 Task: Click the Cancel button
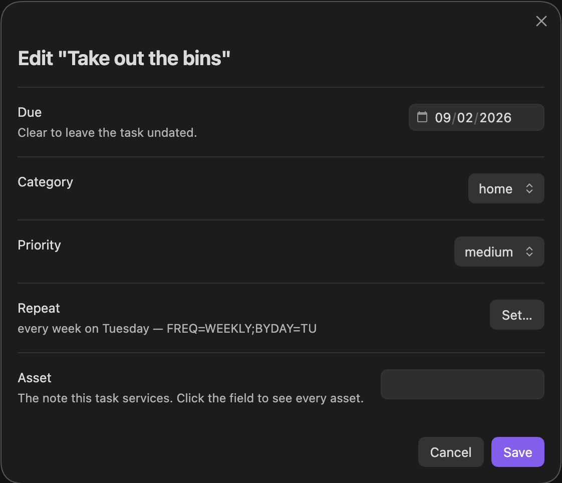451,452
